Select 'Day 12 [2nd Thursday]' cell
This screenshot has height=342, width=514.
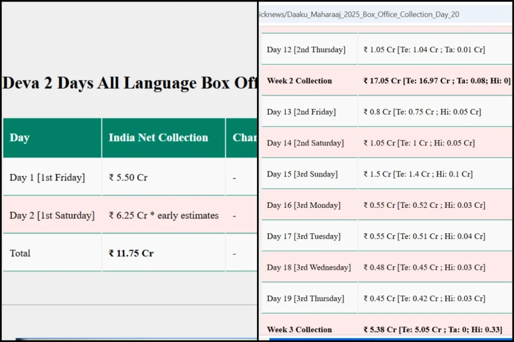(x=309, y=49)
